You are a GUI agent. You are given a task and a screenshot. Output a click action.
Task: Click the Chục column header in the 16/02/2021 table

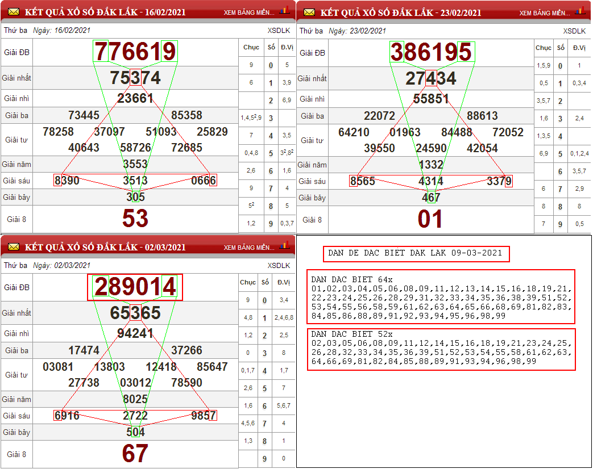point(251,47)
